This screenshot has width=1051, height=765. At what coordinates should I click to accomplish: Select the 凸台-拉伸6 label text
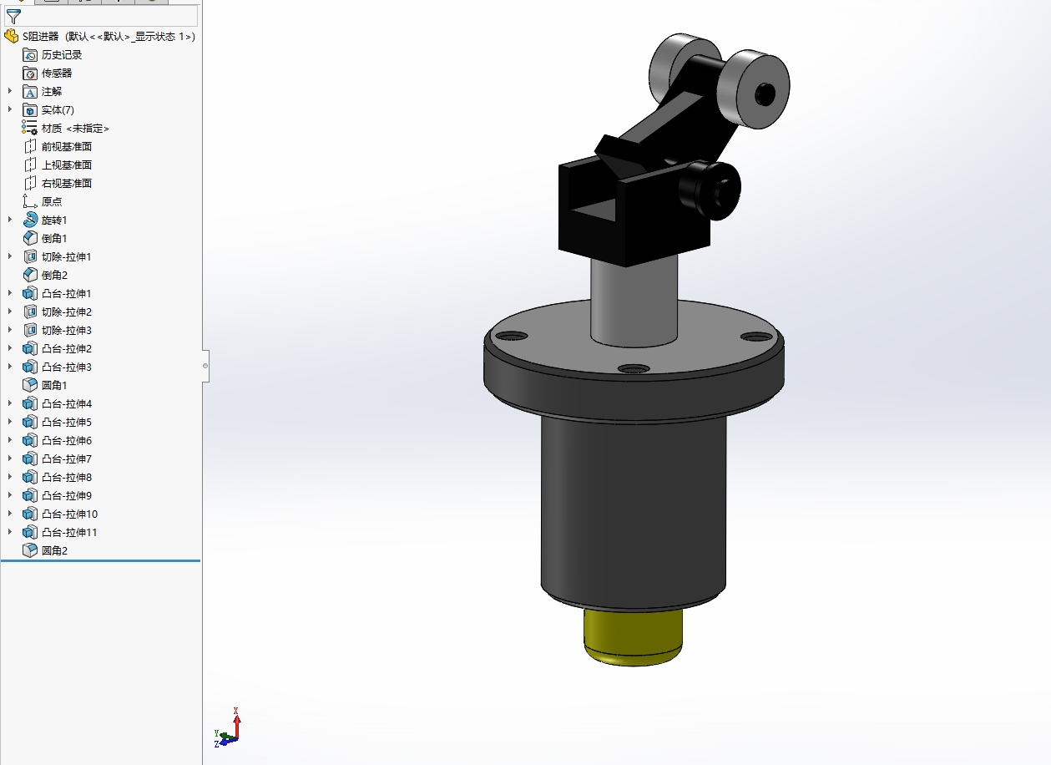(67, 440)
